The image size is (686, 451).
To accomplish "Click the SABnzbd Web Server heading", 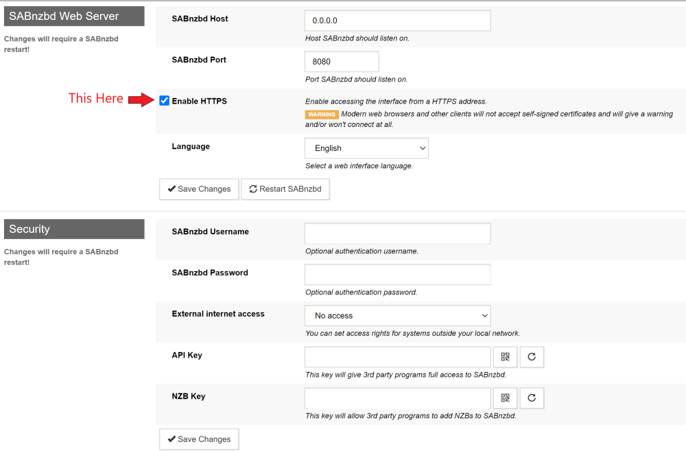I will click(x=74, y=16).
